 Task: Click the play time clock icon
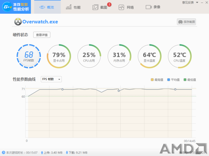click(x=4, y=152)
